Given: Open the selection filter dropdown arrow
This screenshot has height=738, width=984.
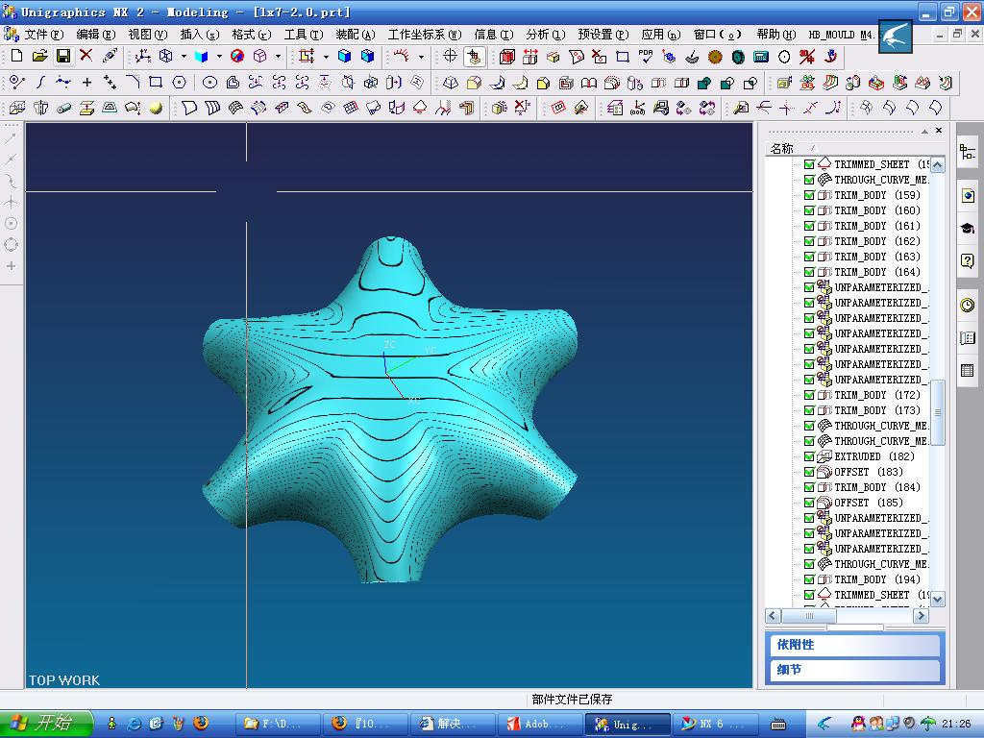Looking at the screenshot, I should (x=326, y=57).
